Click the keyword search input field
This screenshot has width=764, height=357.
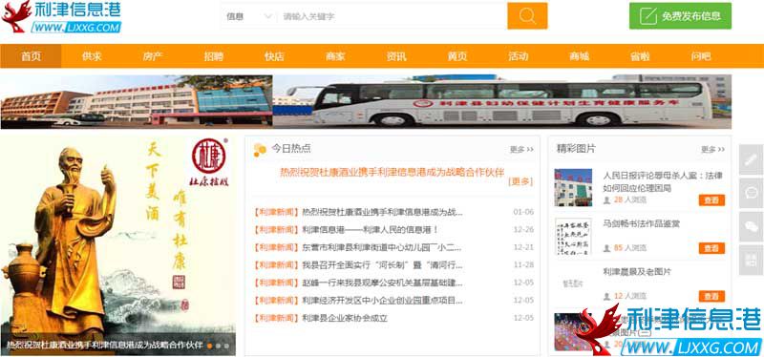(392, 16)
